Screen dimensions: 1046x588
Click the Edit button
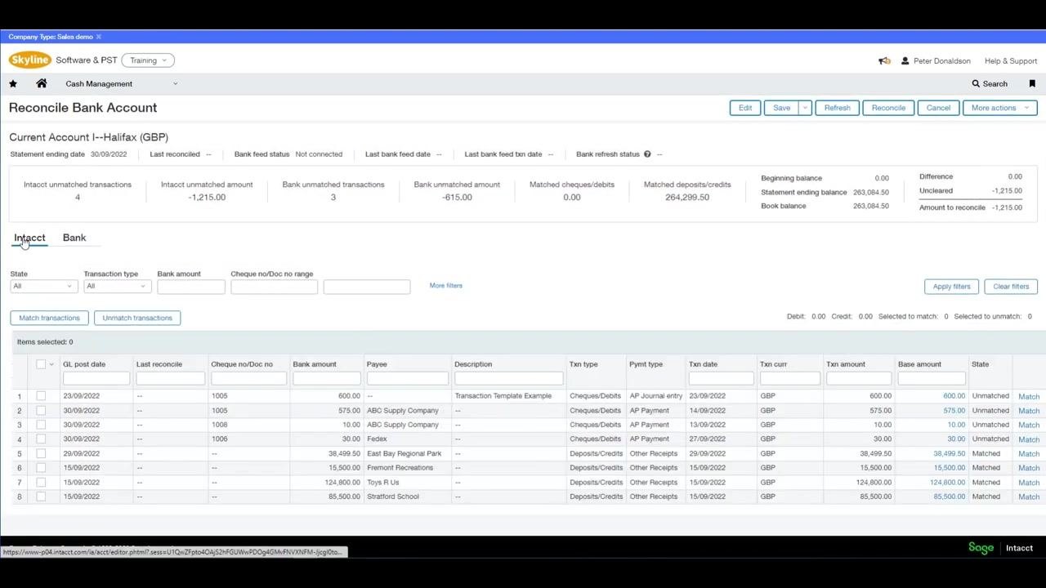[745, 108]
